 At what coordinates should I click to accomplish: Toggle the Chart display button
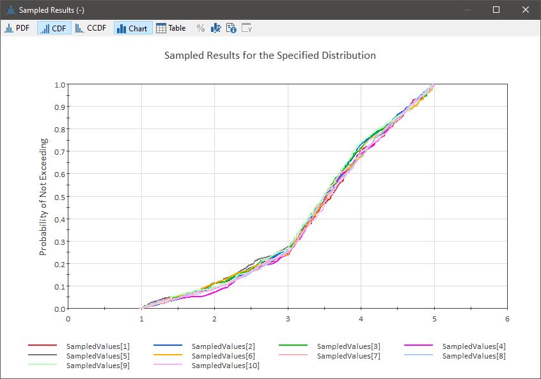[x=133, y=28]
